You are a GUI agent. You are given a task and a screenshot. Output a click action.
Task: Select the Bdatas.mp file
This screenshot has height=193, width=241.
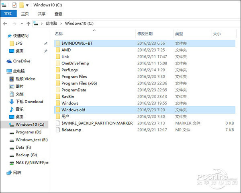(x=71, y=129)
